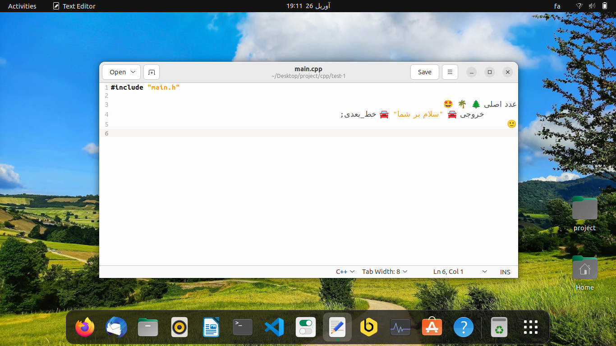Toggle INS insert mode in status bar
Viewport: 616px width, 346px height.
505,272
